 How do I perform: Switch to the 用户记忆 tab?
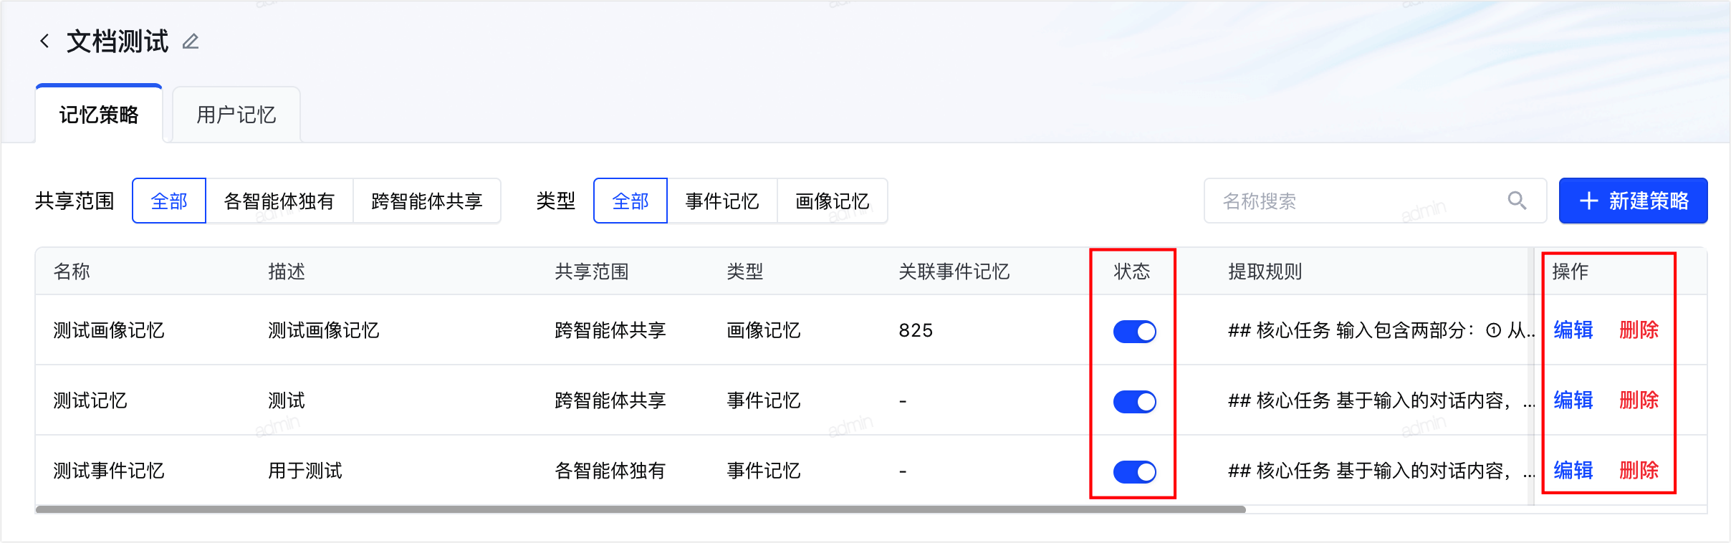pyautogui.click(x=236, y=115)
